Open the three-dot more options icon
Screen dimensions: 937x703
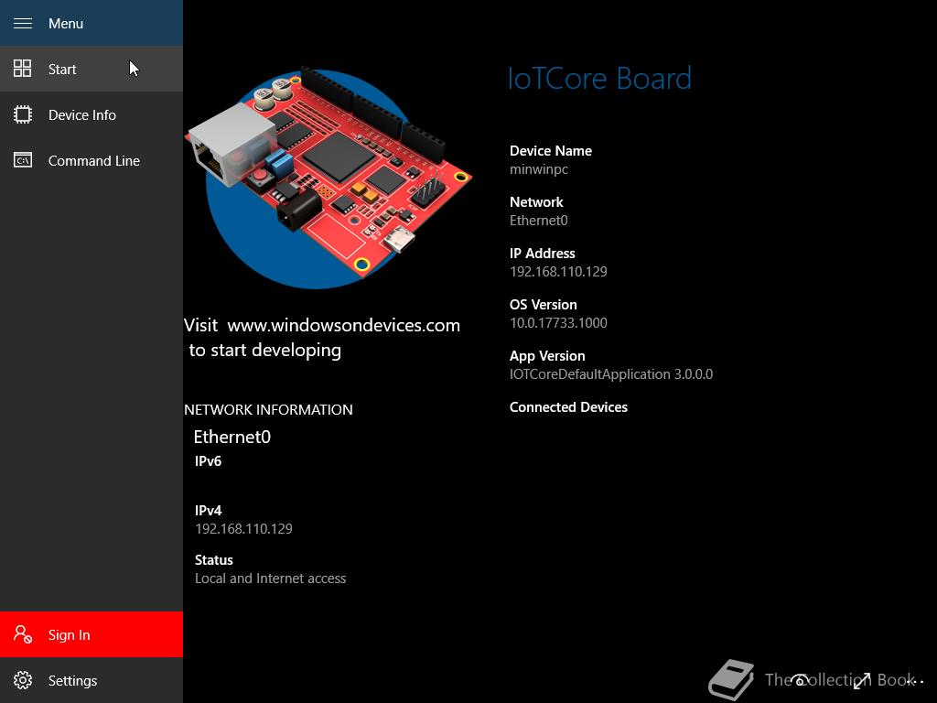tap(915, 681)
